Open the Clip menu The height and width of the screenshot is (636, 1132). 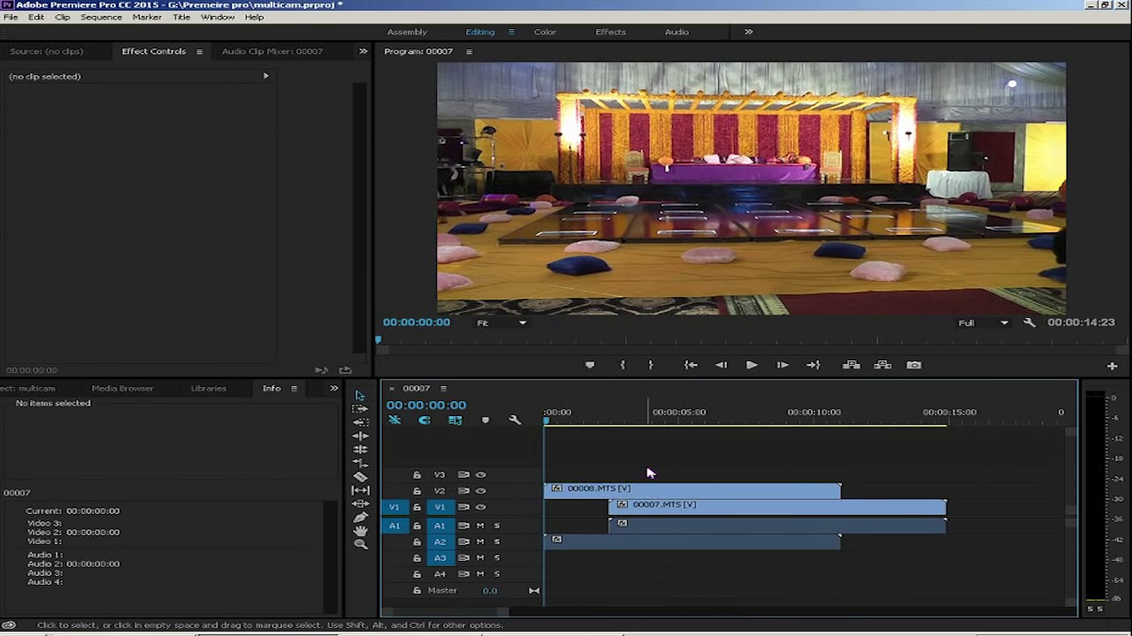(63, 17)
